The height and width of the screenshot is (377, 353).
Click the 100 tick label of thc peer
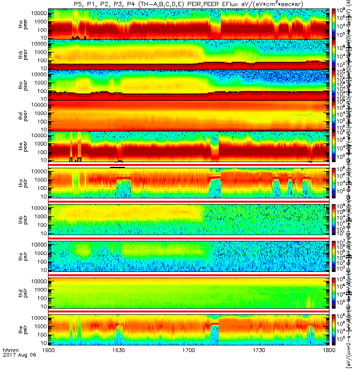tap(42, 91)
